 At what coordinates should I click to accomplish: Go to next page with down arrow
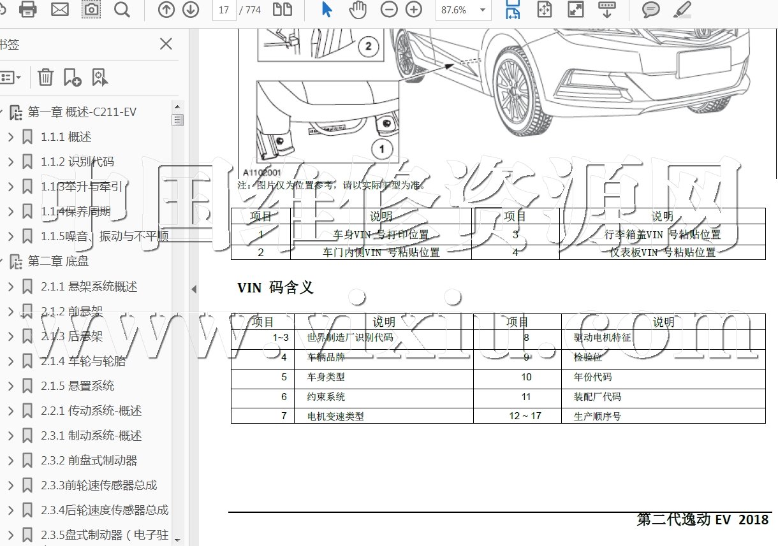pyautogui.click(x=191, y=10)
